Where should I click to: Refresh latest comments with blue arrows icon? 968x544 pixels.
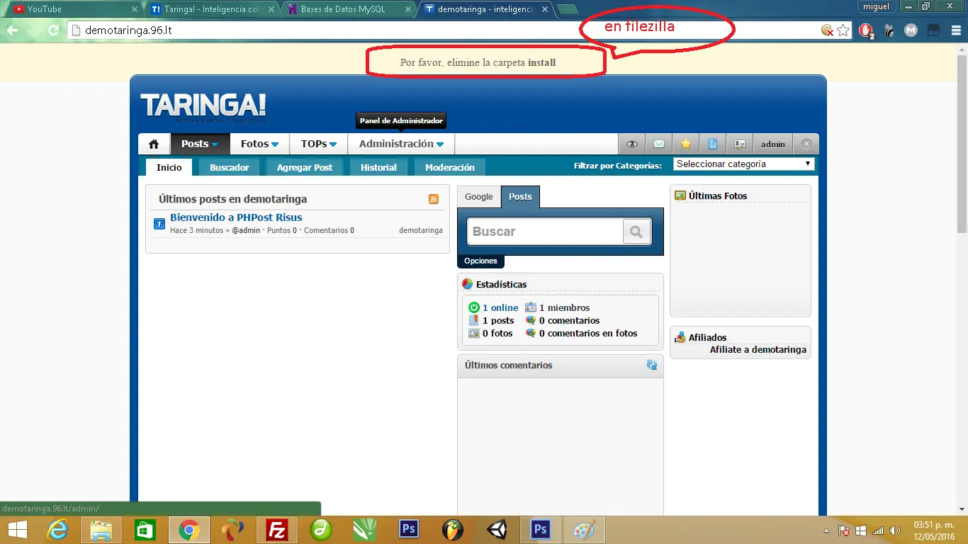click(x=652, y=365)
